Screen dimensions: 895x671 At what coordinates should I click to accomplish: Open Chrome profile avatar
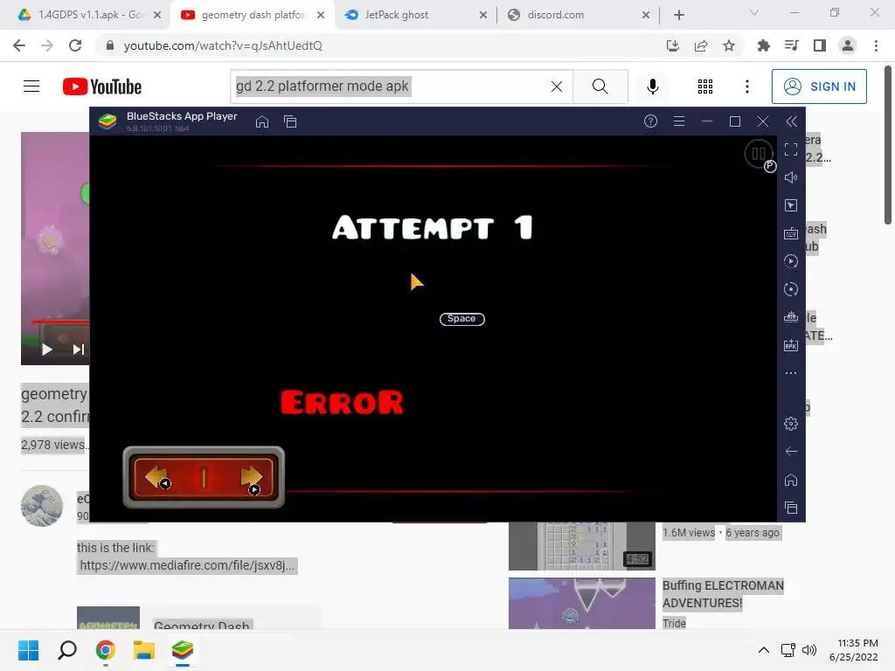848,45
